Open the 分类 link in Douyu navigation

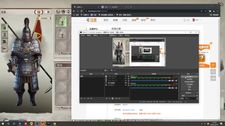coord(125,20)
